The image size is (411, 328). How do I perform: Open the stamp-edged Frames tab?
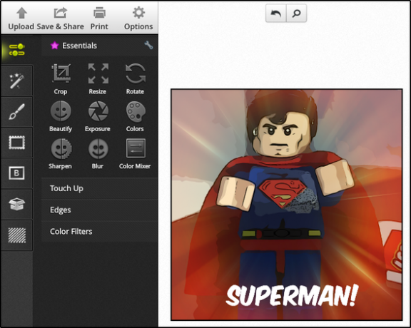click(x=17, y=143)
